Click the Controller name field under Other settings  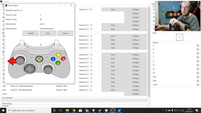tap(74, 106)
